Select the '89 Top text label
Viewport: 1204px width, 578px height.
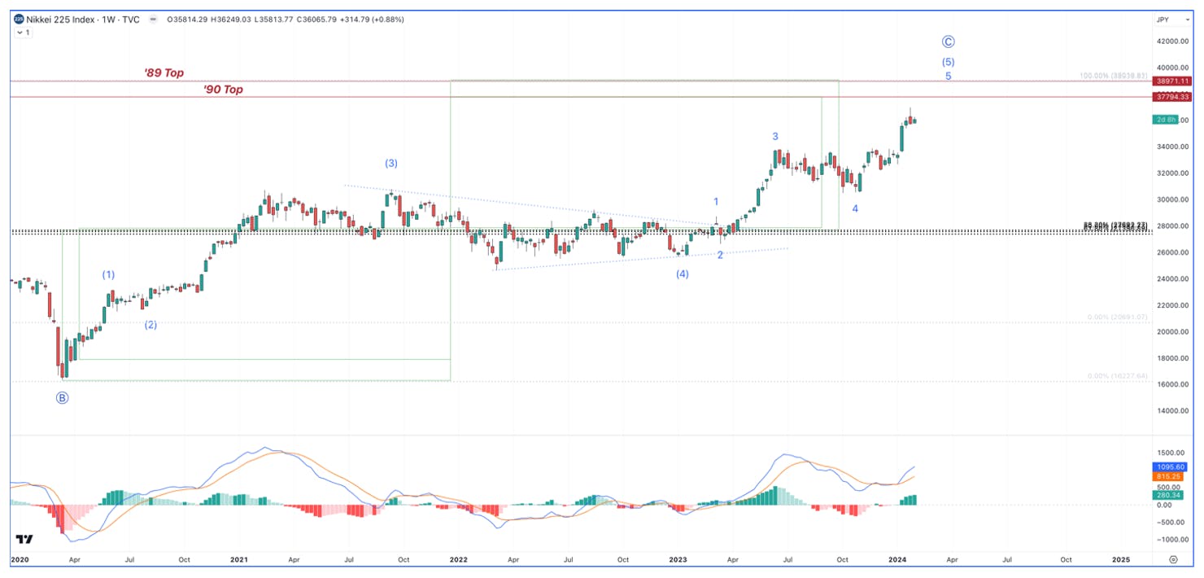tap(164, 72)
